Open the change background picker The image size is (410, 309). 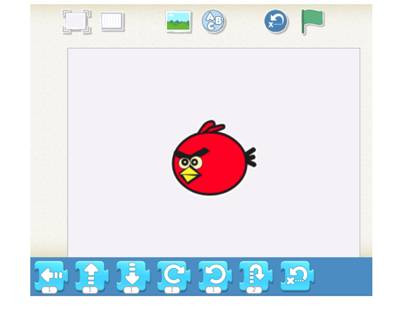(x=179, y=22)
